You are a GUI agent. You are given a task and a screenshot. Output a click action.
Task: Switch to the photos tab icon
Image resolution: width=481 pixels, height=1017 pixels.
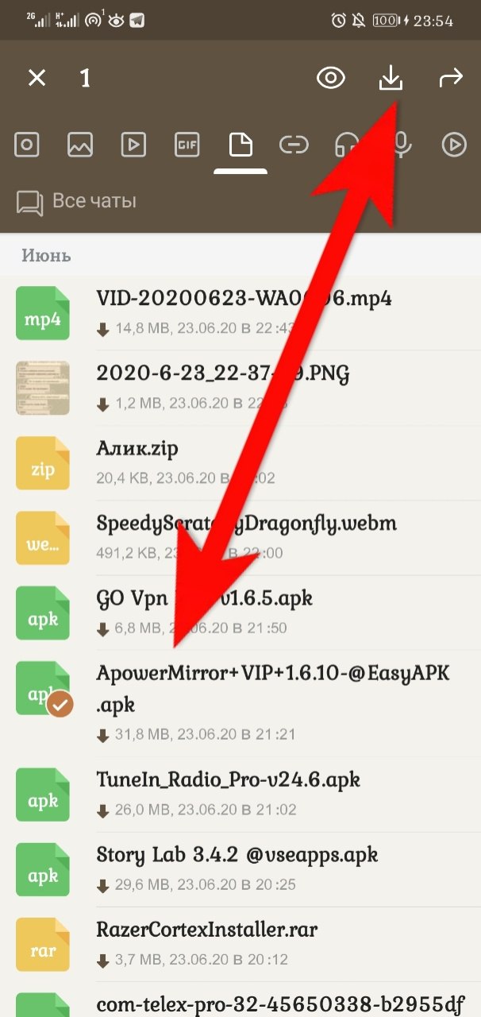point(80,145)
